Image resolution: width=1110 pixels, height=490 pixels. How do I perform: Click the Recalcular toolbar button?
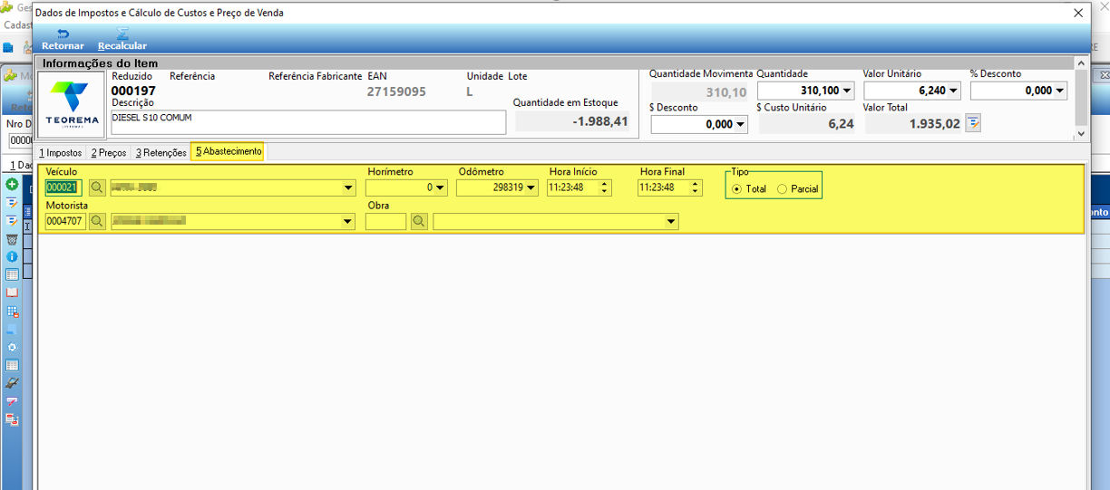click(x=122, y=39)
